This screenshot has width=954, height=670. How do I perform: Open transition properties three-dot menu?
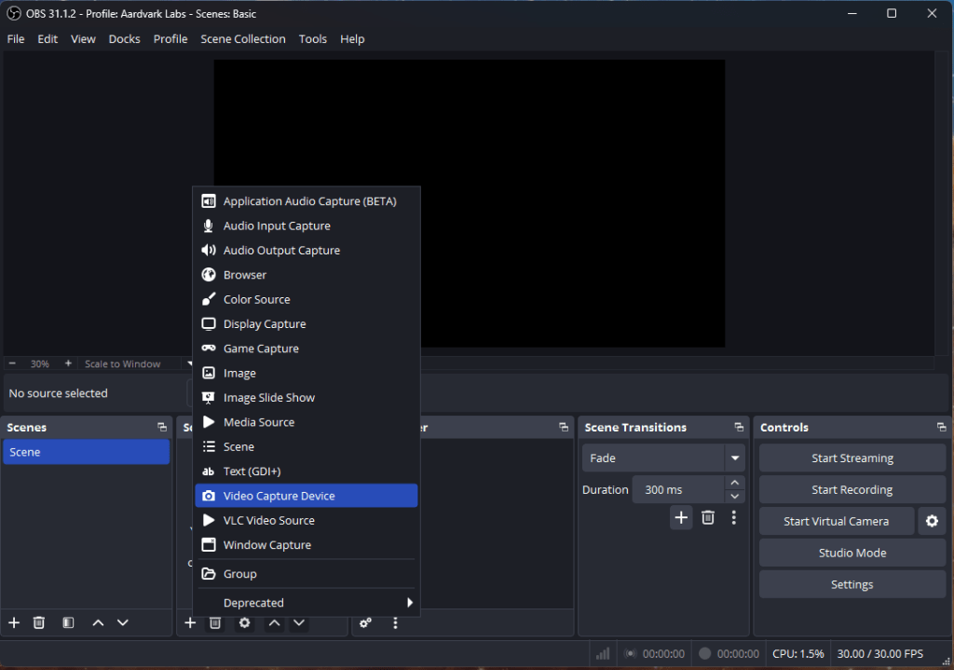(734, 517)
